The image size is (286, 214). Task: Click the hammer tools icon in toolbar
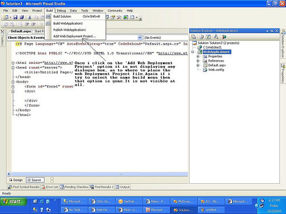[x=119, y=18]
